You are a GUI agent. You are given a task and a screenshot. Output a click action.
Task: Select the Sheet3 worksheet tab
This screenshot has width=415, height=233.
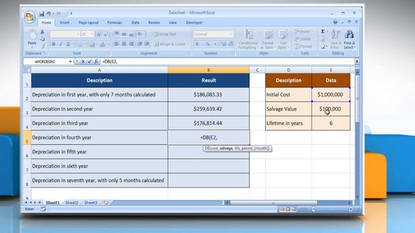point(91,203)
